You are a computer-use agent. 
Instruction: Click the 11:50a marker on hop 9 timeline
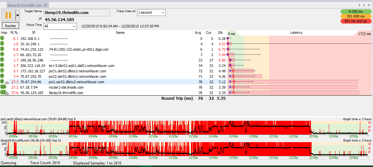click(233, 136)
